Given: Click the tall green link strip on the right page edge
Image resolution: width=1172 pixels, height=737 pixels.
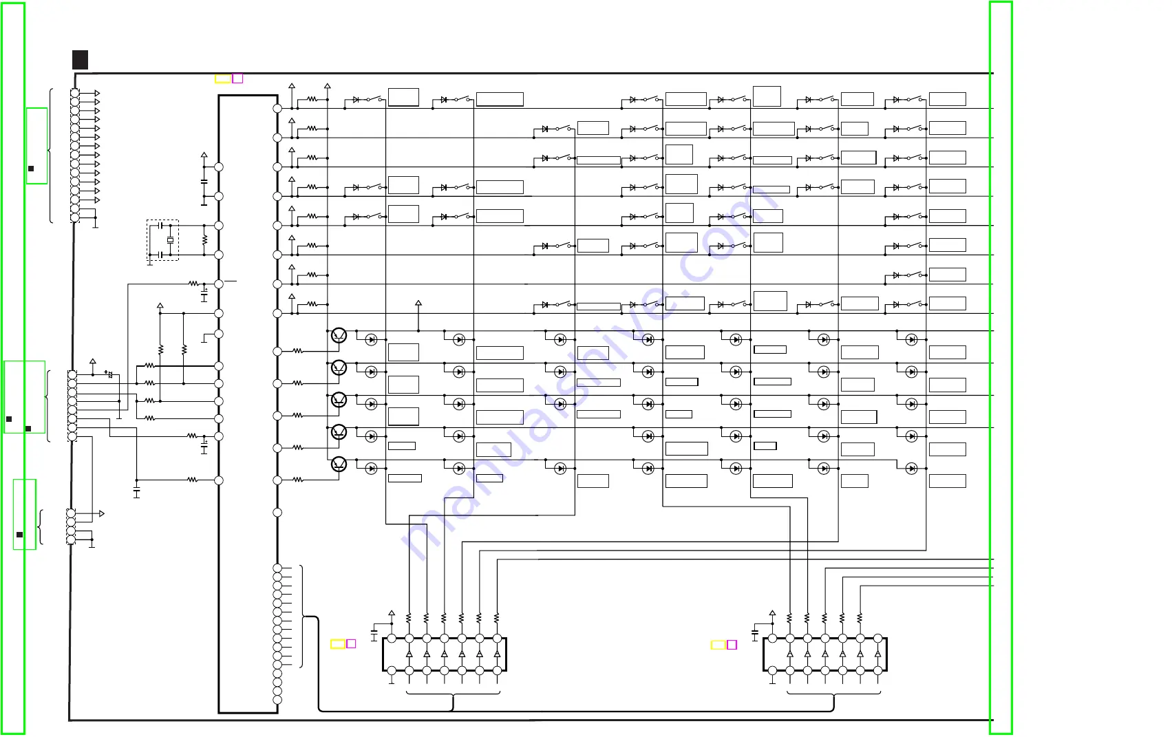Looking at the screenshot, I should point(1001,368).
